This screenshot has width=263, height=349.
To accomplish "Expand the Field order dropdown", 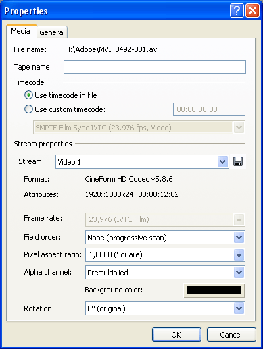I will pos(165,238).
